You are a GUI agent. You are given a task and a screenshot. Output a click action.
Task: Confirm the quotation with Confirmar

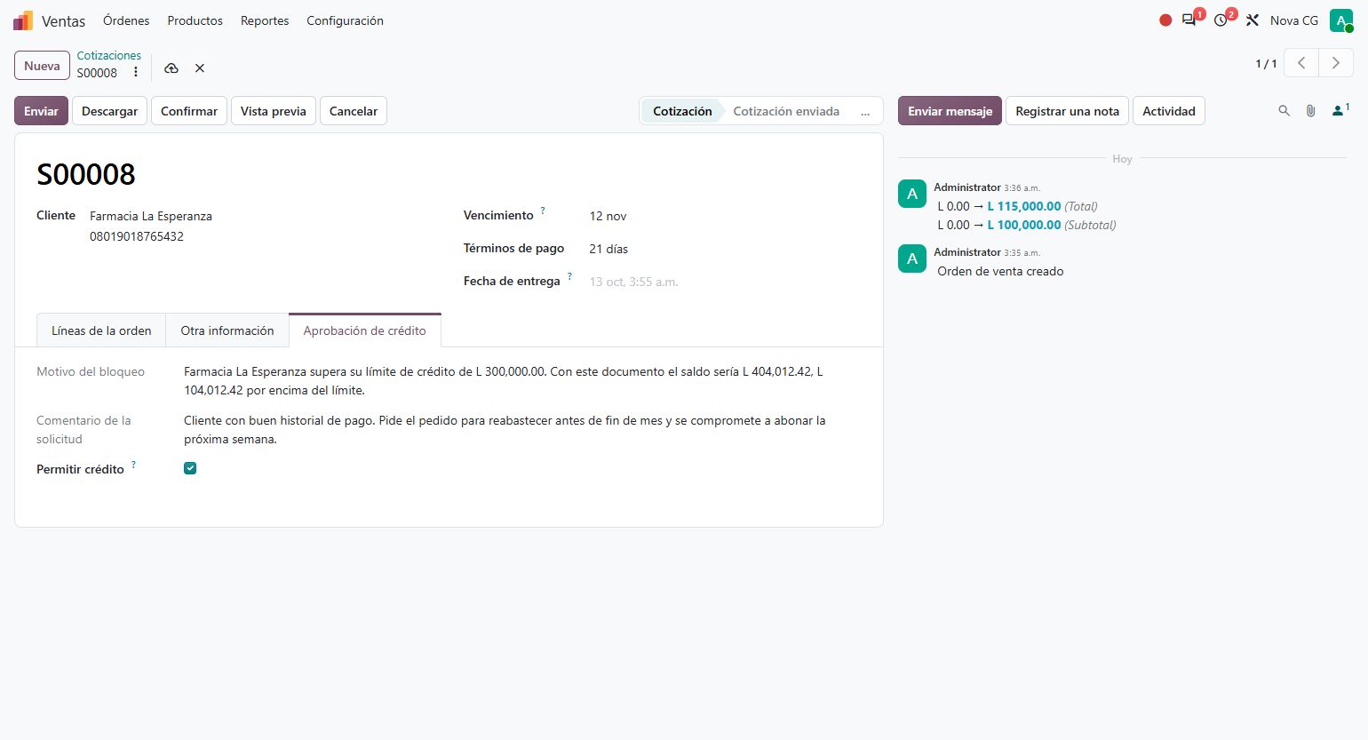coord(189,111)
